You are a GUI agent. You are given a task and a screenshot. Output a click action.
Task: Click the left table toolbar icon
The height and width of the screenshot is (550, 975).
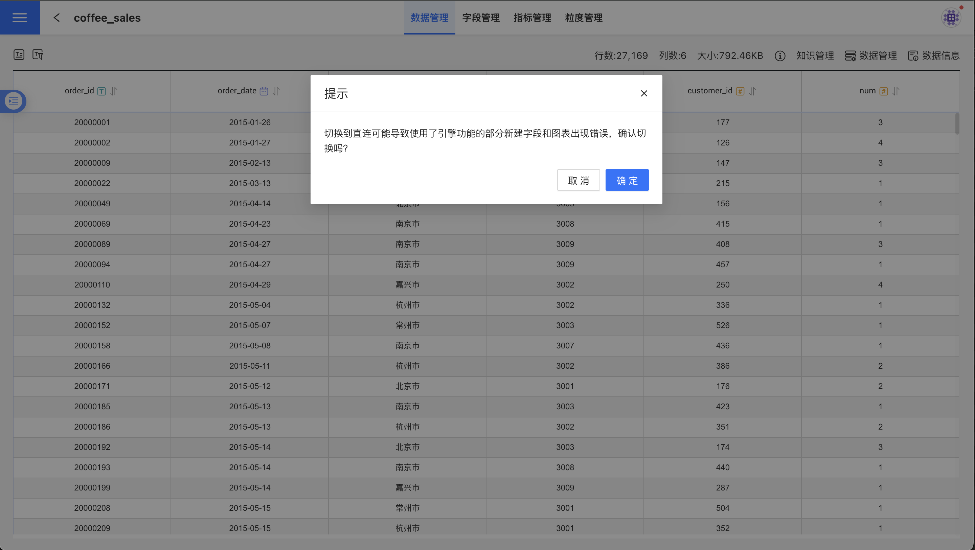19,55
